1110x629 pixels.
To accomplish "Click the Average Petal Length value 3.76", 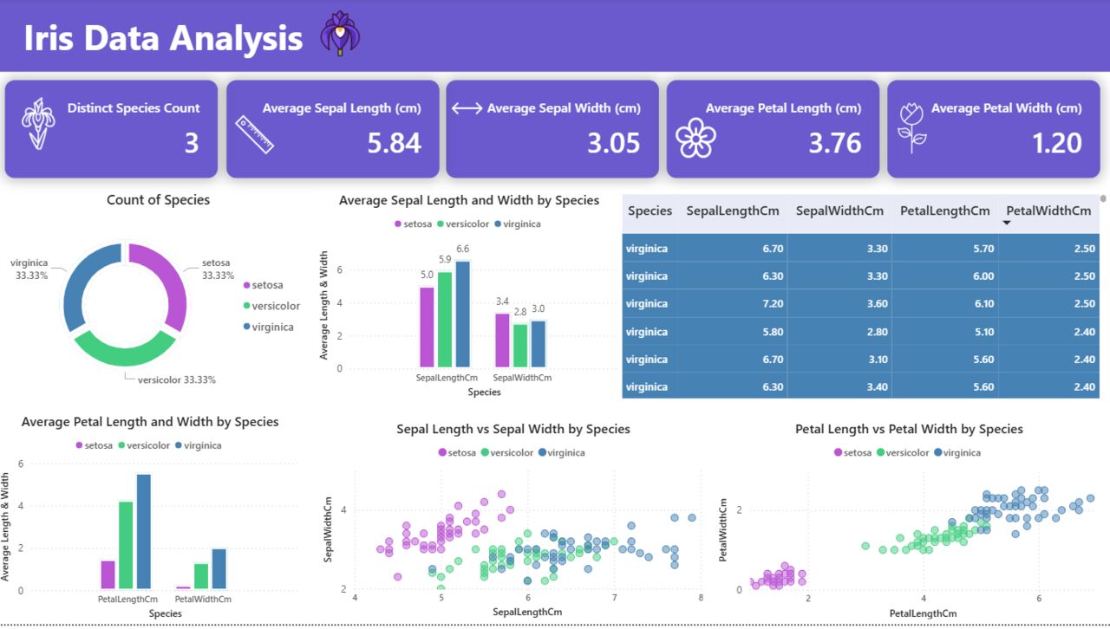I will tap(835, 142).
